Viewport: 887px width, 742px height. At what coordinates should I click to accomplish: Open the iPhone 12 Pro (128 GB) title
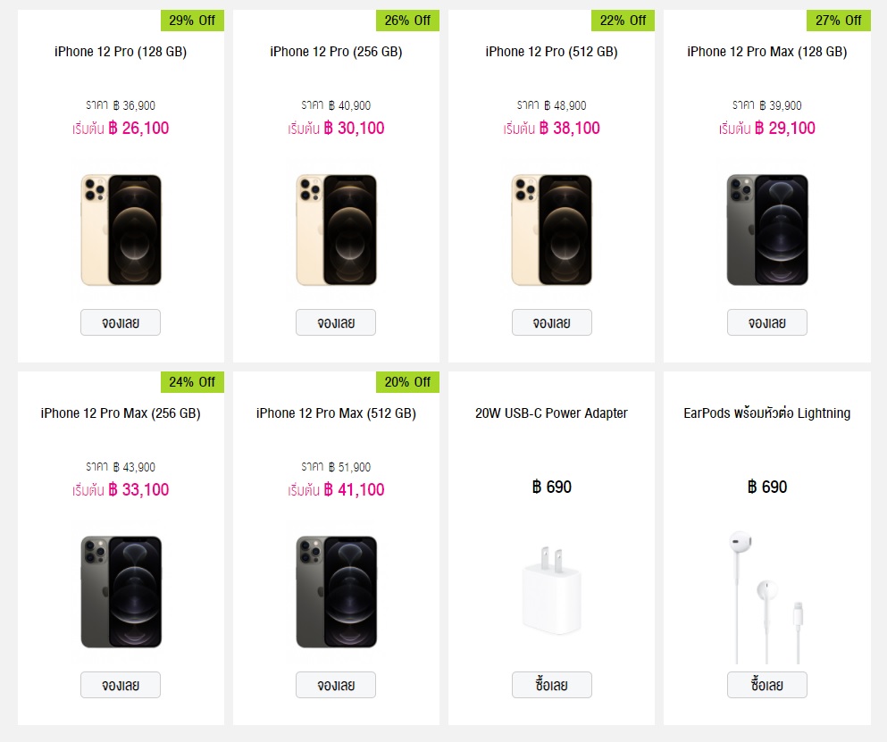(121, 52)
